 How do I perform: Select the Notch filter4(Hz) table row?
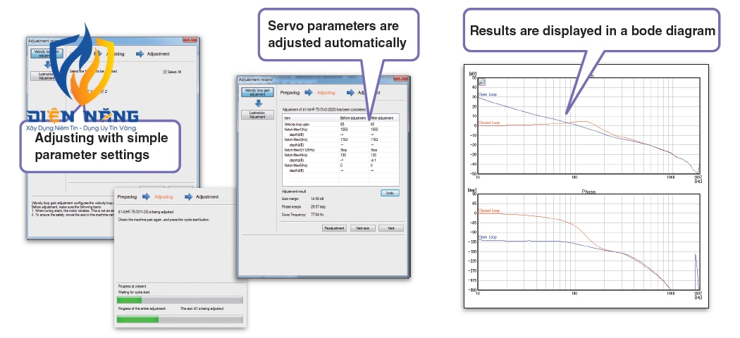340,155
